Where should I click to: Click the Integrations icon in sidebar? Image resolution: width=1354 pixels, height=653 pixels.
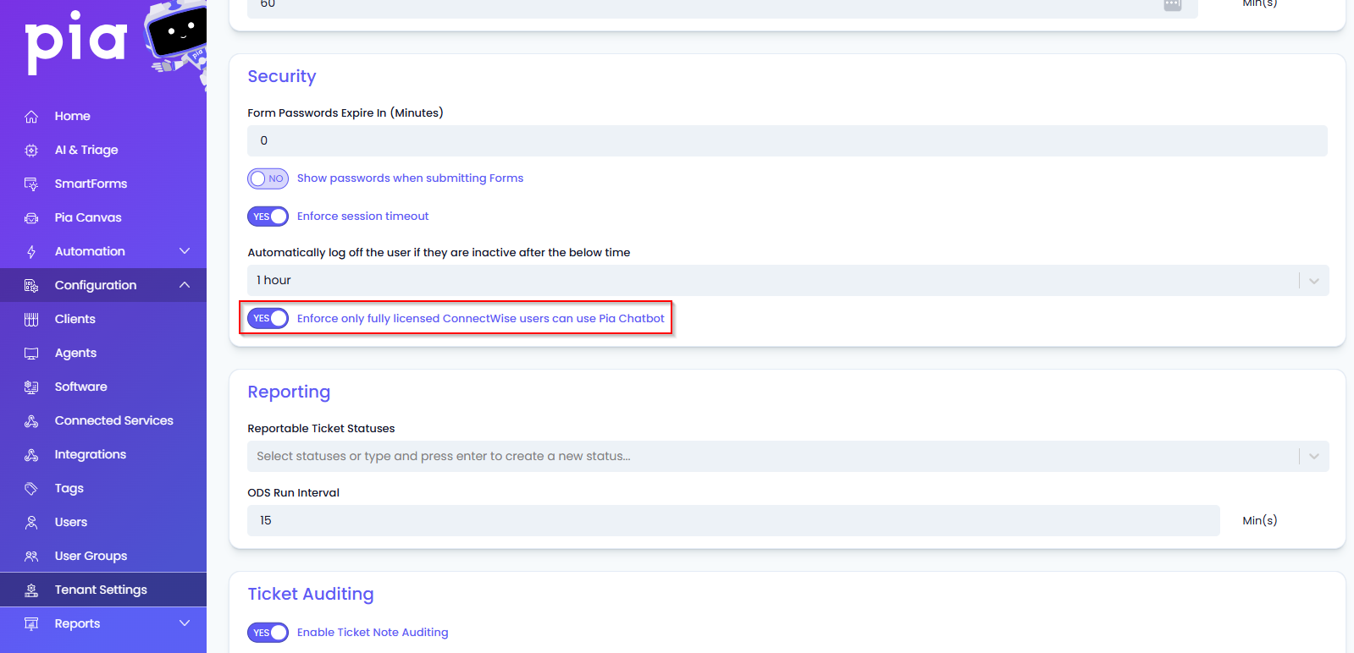click(x=31, y=454)
